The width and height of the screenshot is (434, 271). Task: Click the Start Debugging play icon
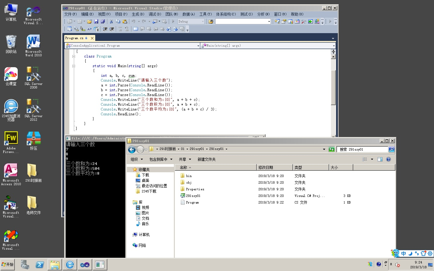[173, 21]
